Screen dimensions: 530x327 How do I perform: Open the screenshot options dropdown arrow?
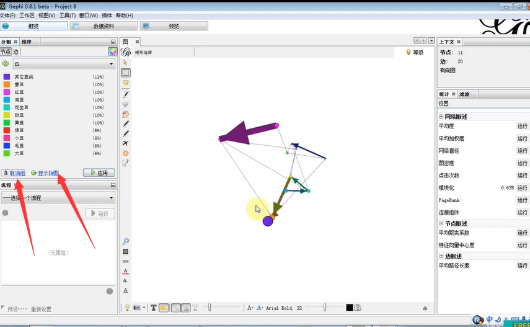(x=144, y=308)
